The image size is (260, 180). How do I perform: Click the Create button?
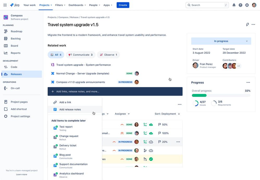pyautogui.click(x=123, y=5)
